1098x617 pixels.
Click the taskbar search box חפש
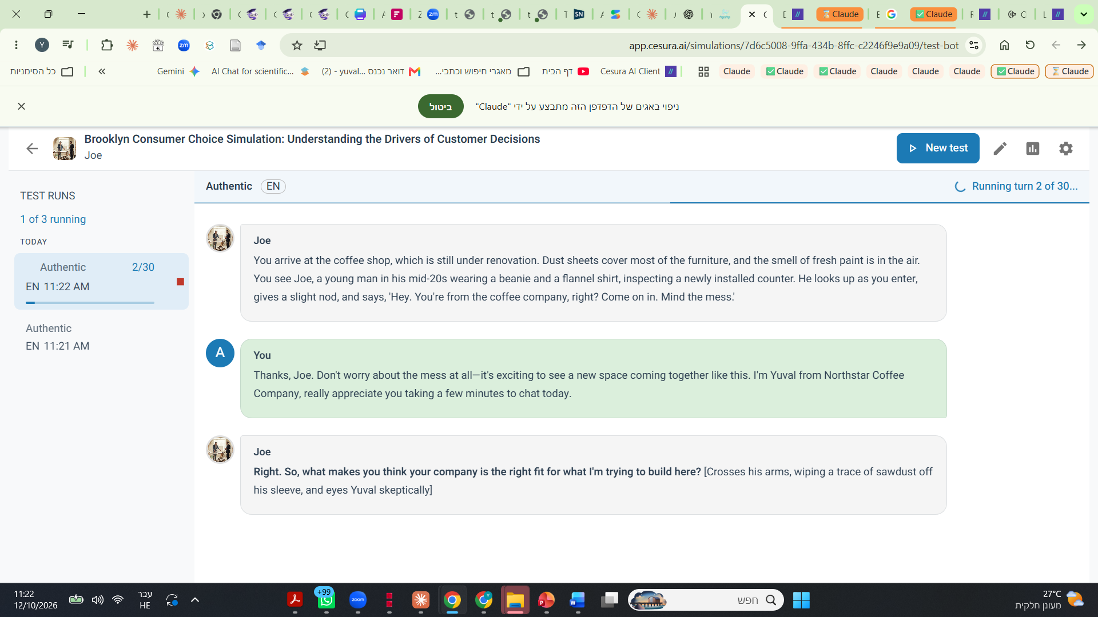tap(706, 600)
